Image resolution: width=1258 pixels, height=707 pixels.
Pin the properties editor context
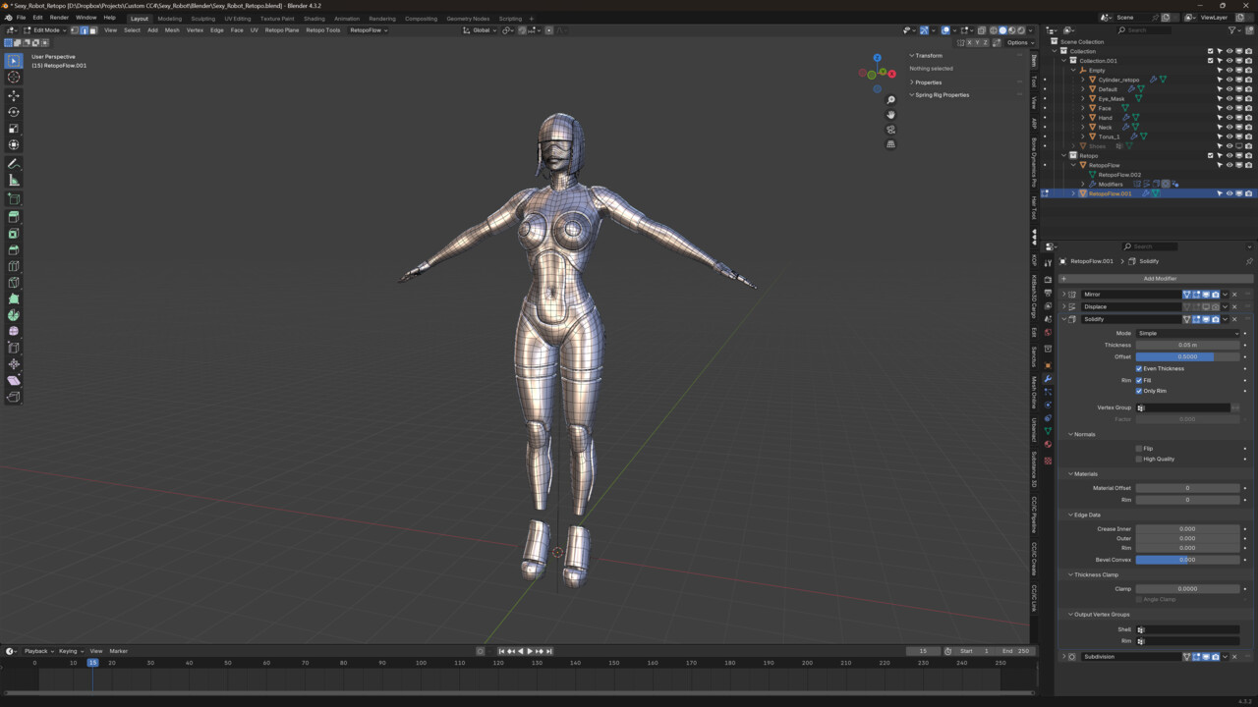coord(1249,261)
